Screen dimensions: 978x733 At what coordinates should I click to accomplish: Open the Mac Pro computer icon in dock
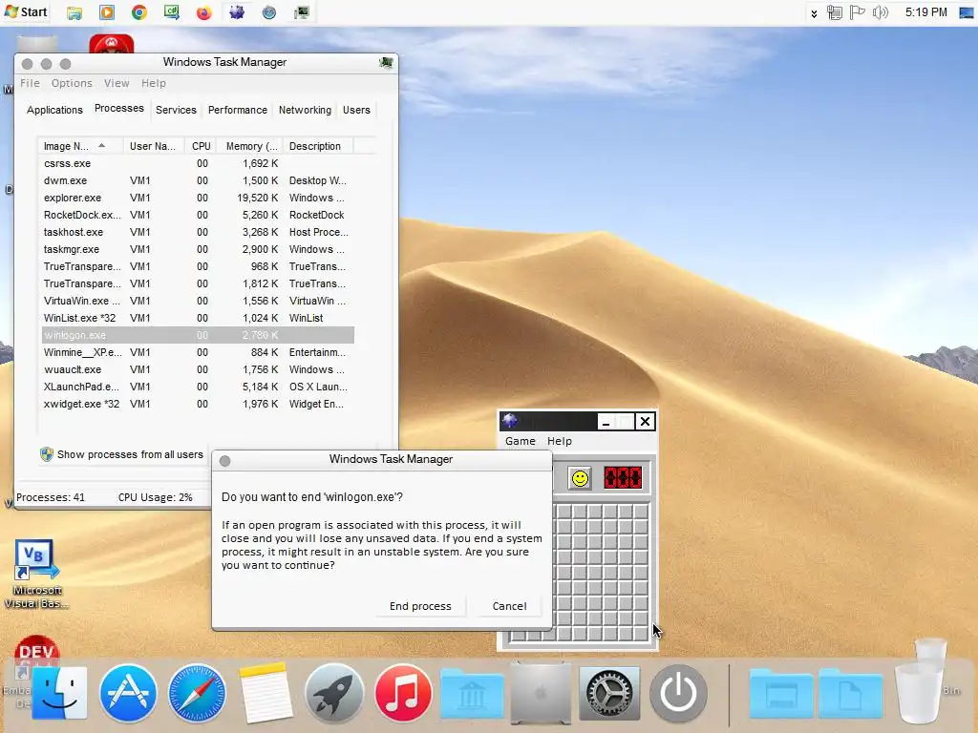[x=541, y=693]
